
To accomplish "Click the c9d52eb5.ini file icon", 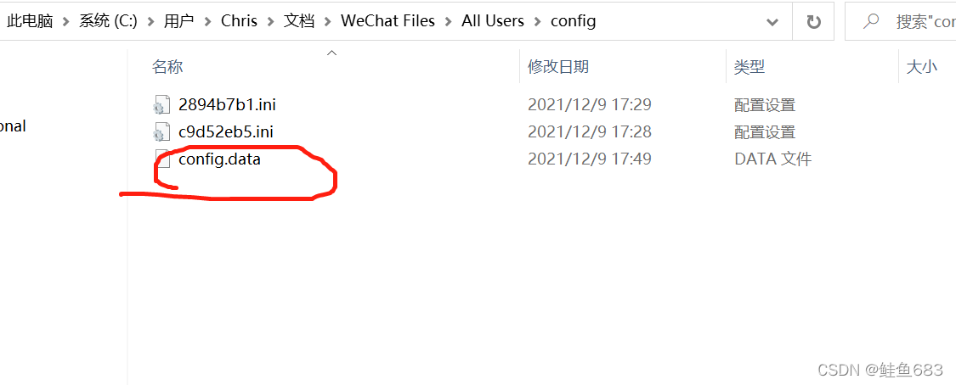I will [161, 132].
